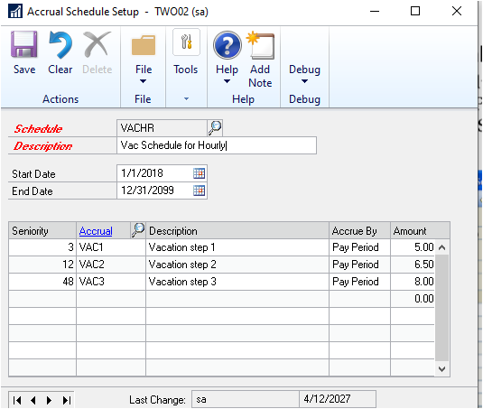483x409 pixels.
Task: Click the Amount column header
Action: [x=420, y=230]
